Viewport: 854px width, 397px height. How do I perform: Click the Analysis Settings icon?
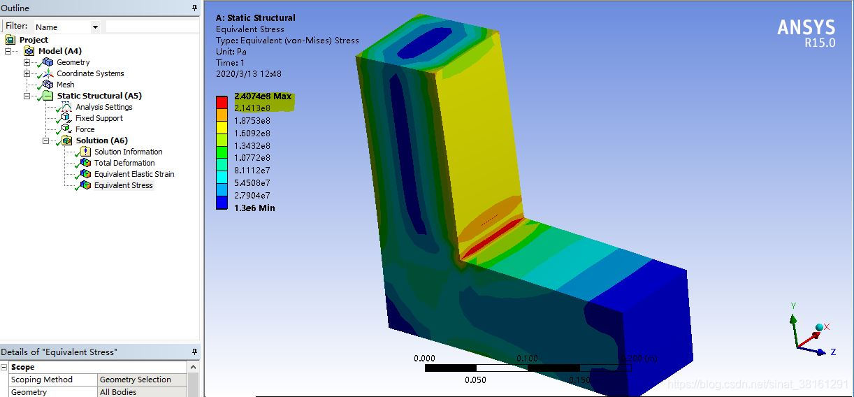click(x=66, y=107)
